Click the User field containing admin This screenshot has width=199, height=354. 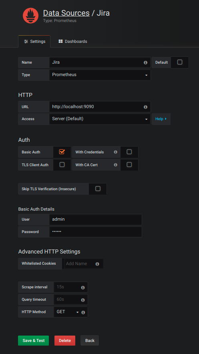point(95,219)
